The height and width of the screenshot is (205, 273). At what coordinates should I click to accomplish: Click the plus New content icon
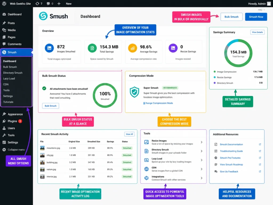point(59,3)
